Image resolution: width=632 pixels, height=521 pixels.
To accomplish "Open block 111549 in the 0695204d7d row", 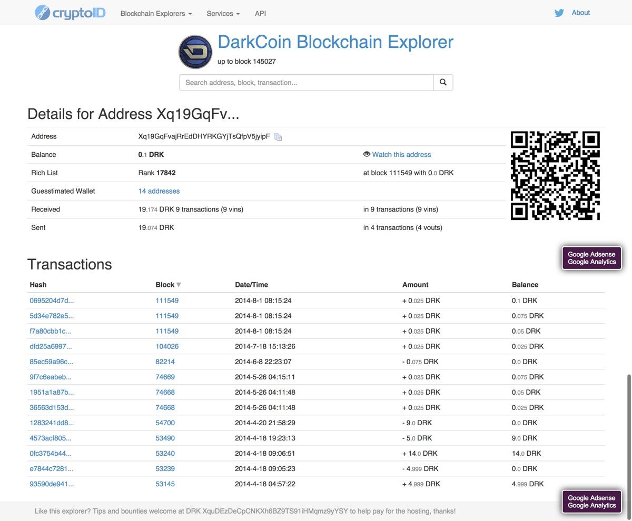I will click(167, 300).
